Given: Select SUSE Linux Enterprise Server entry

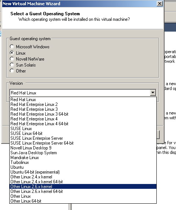Looking at the screenshot, I should [x=83, y=138].
